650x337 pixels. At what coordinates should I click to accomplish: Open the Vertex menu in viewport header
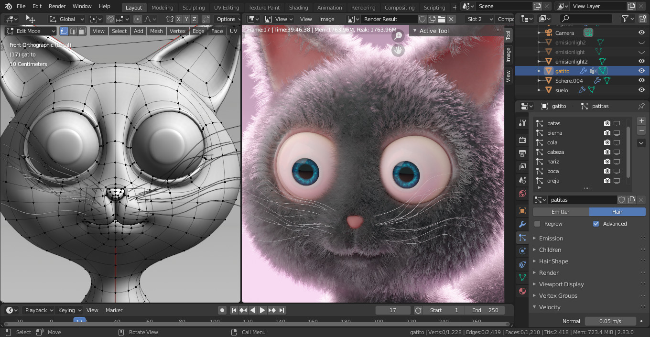[x=177, y=31]
